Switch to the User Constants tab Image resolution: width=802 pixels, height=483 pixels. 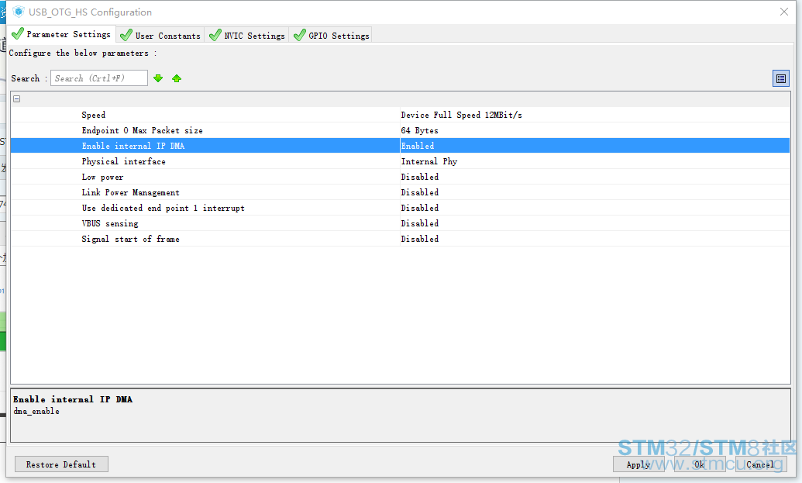160,36
